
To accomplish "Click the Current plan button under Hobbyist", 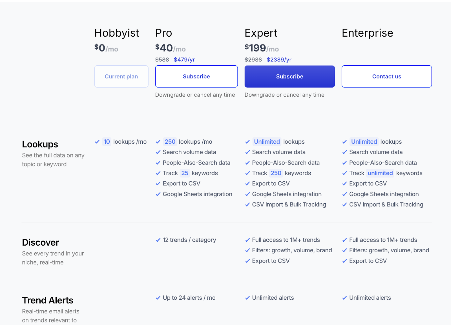I will coord(121,76).
